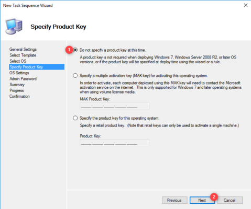Click the red step 1 annotation marker
Screen dimensions: 251x209
[x=69, y=50]
